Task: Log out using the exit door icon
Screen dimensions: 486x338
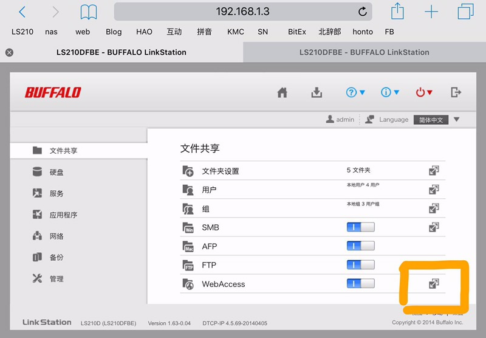Action: pos(456,92)
